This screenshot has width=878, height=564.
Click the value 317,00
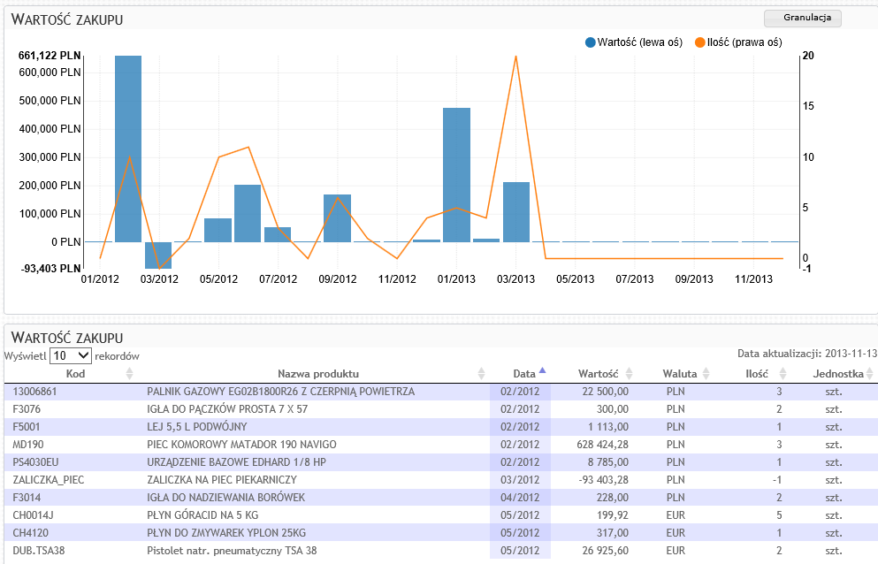(x=613, y=533)
